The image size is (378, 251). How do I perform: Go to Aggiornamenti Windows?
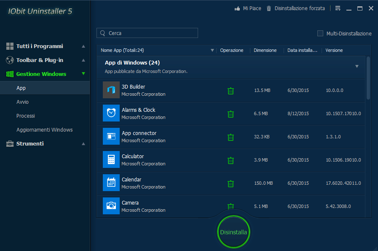tap(45, 130)
